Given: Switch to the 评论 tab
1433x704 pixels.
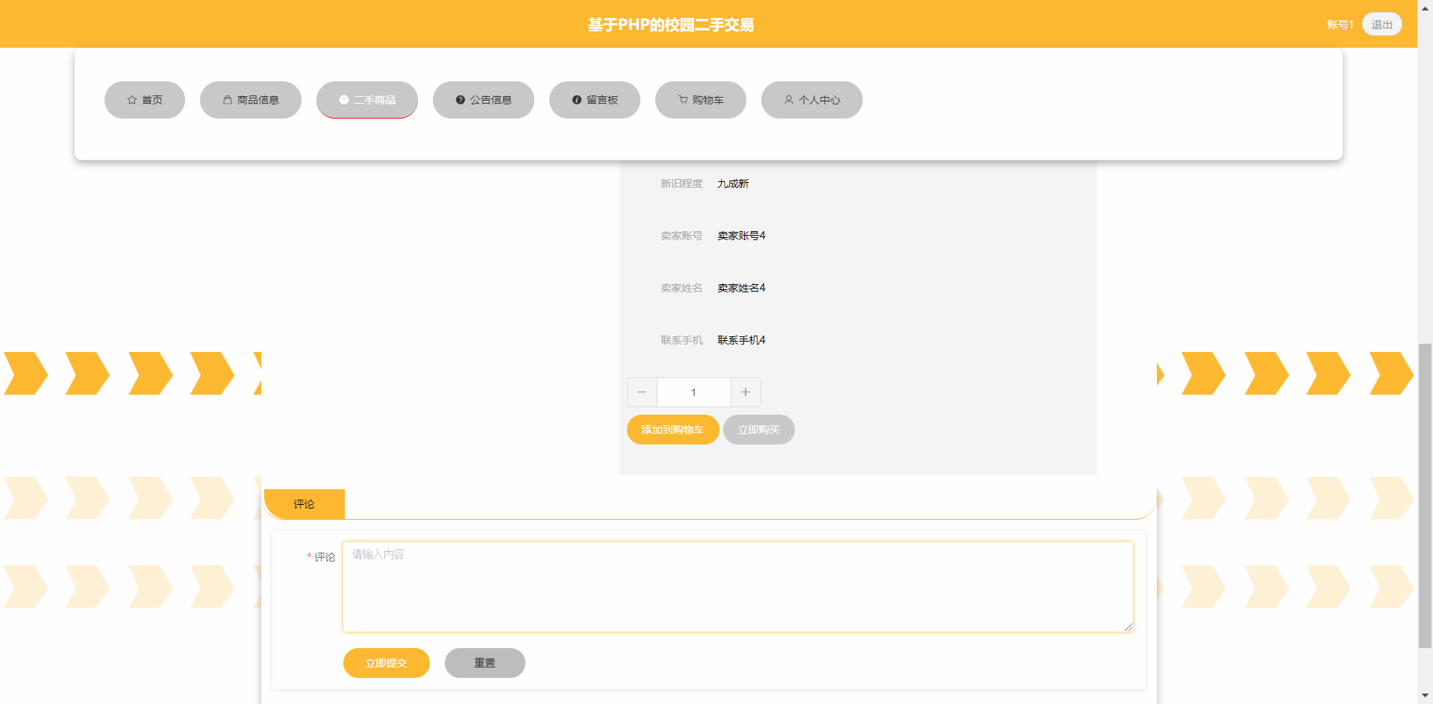Looking at the screenshot, I should [304, 504].
